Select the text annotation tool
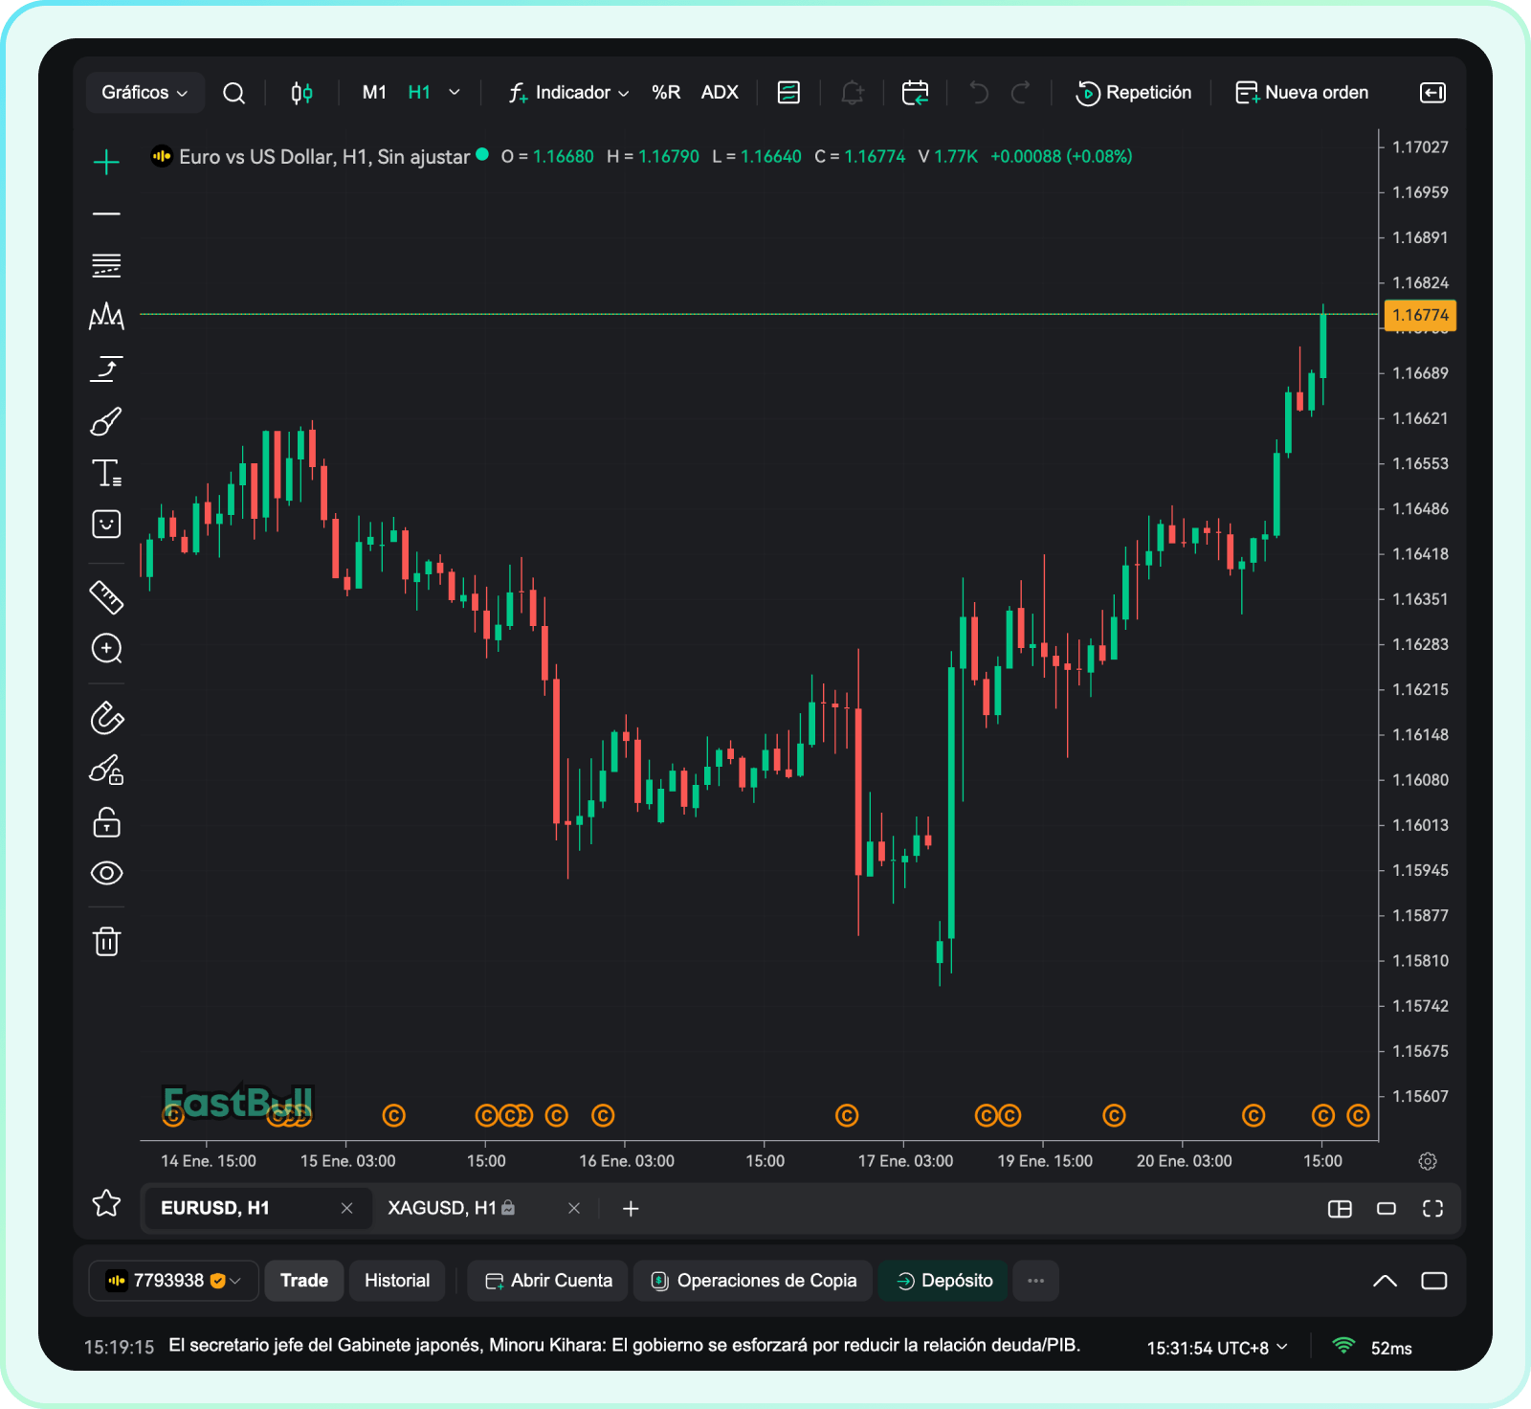 point(106,473)
